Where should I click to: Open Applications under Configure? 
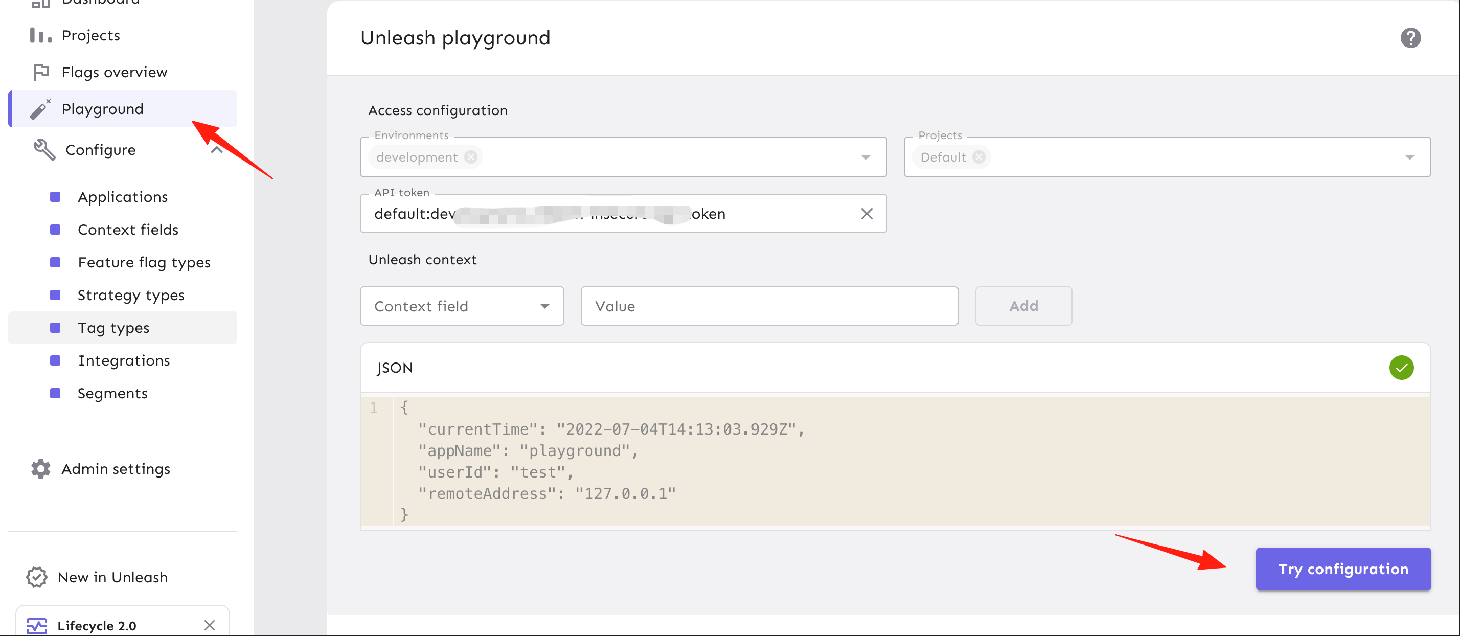click(x=122, y=197)
